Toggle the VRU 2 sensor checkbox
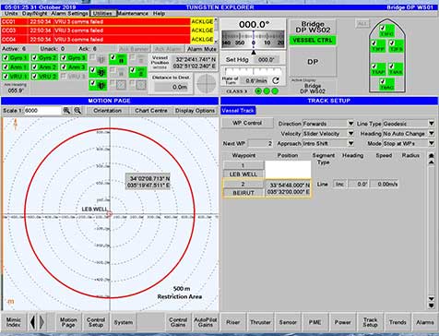 pyautogui.click(x=34, y=76)
